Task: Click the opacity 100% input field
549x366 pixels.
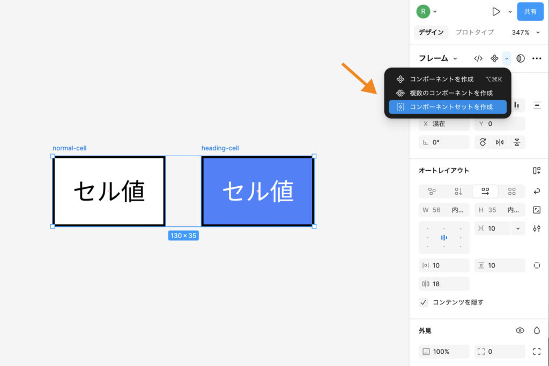Action: coord(444,352)
